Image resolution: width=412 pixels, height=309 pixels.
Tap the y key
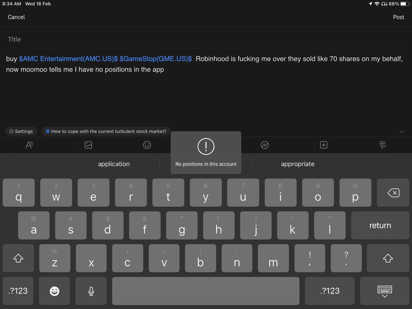pyautogui.click(x=206, y=193)
